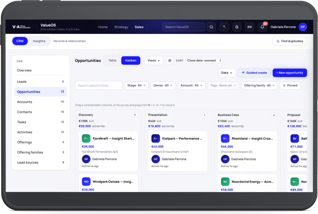The width and height of the screenshot is (318, 214).
Task: Expand the Data dropdown
Action: tap(227, 73)
